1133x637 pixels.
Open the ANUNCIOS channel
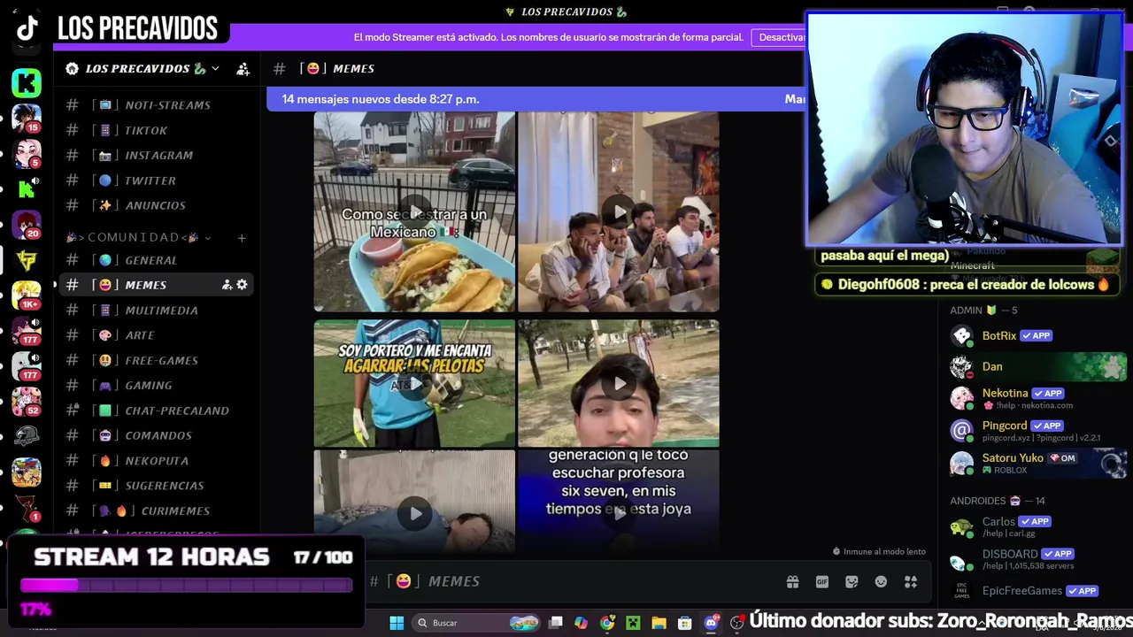coord(158,205)
